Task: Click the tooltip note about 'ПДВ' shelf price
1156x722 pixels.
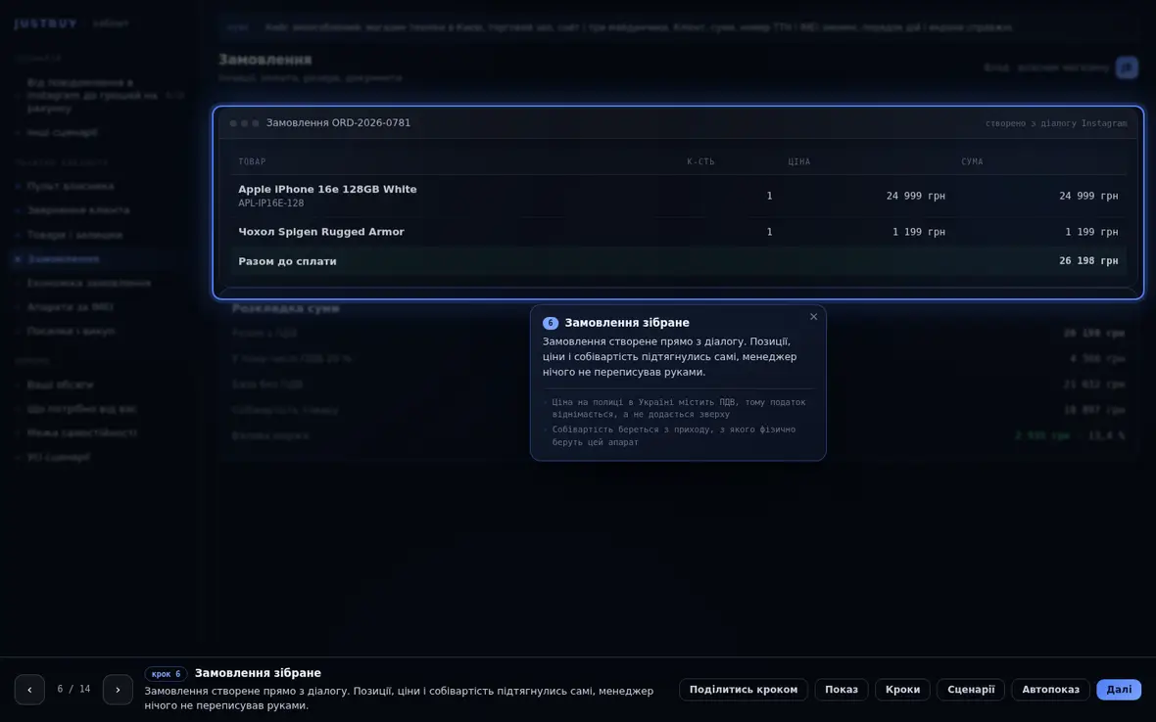Action: pos(678,409)
